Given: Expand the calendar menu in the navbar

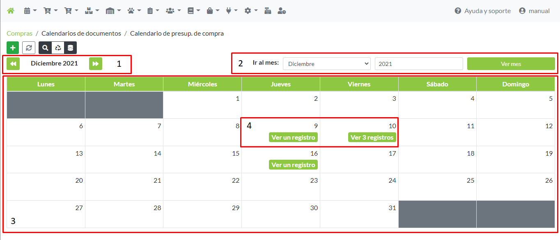Looking at the screenshot, I should (30, 11).
